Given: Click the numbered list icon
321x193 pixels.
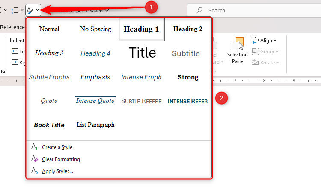Looking at the screenshot, I should point(15,10).
